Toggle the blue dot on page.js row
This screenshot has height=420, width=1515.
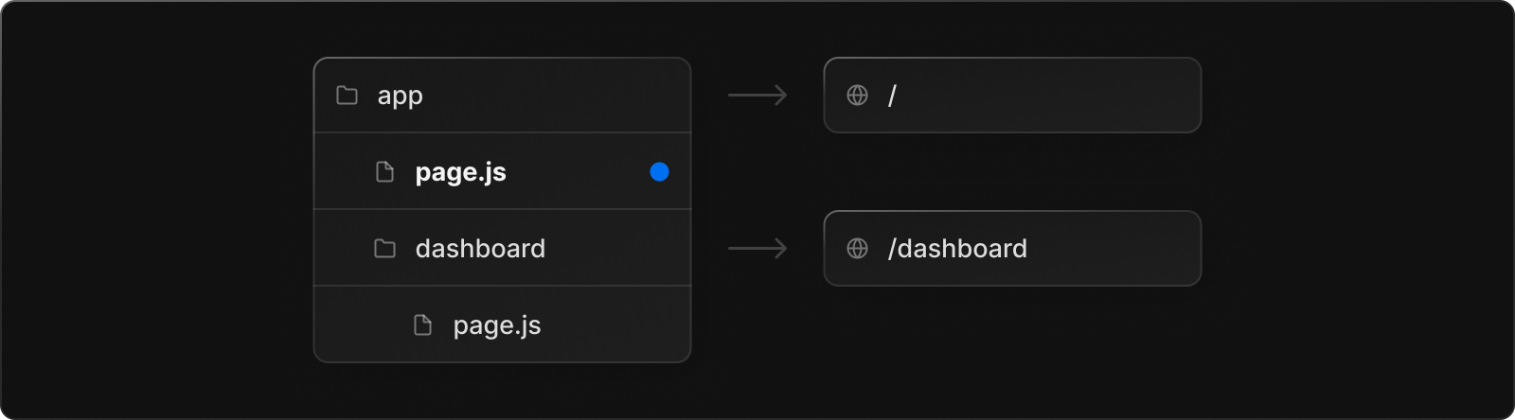[659, 172]
